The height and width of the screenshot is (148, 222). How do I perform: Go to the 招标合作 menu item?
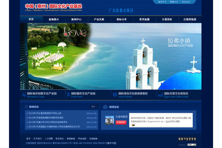(x=121, y=19)
